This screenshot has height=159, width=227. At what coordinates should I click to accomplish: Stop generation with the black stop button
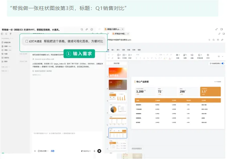pos(99,151)
